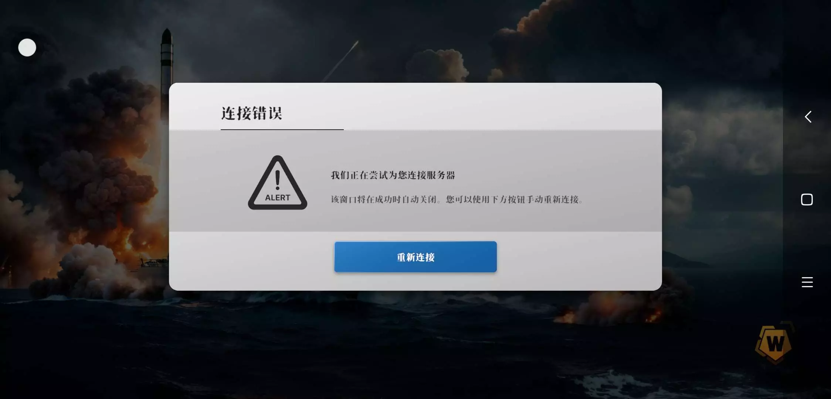Open recent apps via three-line icon
Viewport: 831px width, 399px height.
[807, 282]
